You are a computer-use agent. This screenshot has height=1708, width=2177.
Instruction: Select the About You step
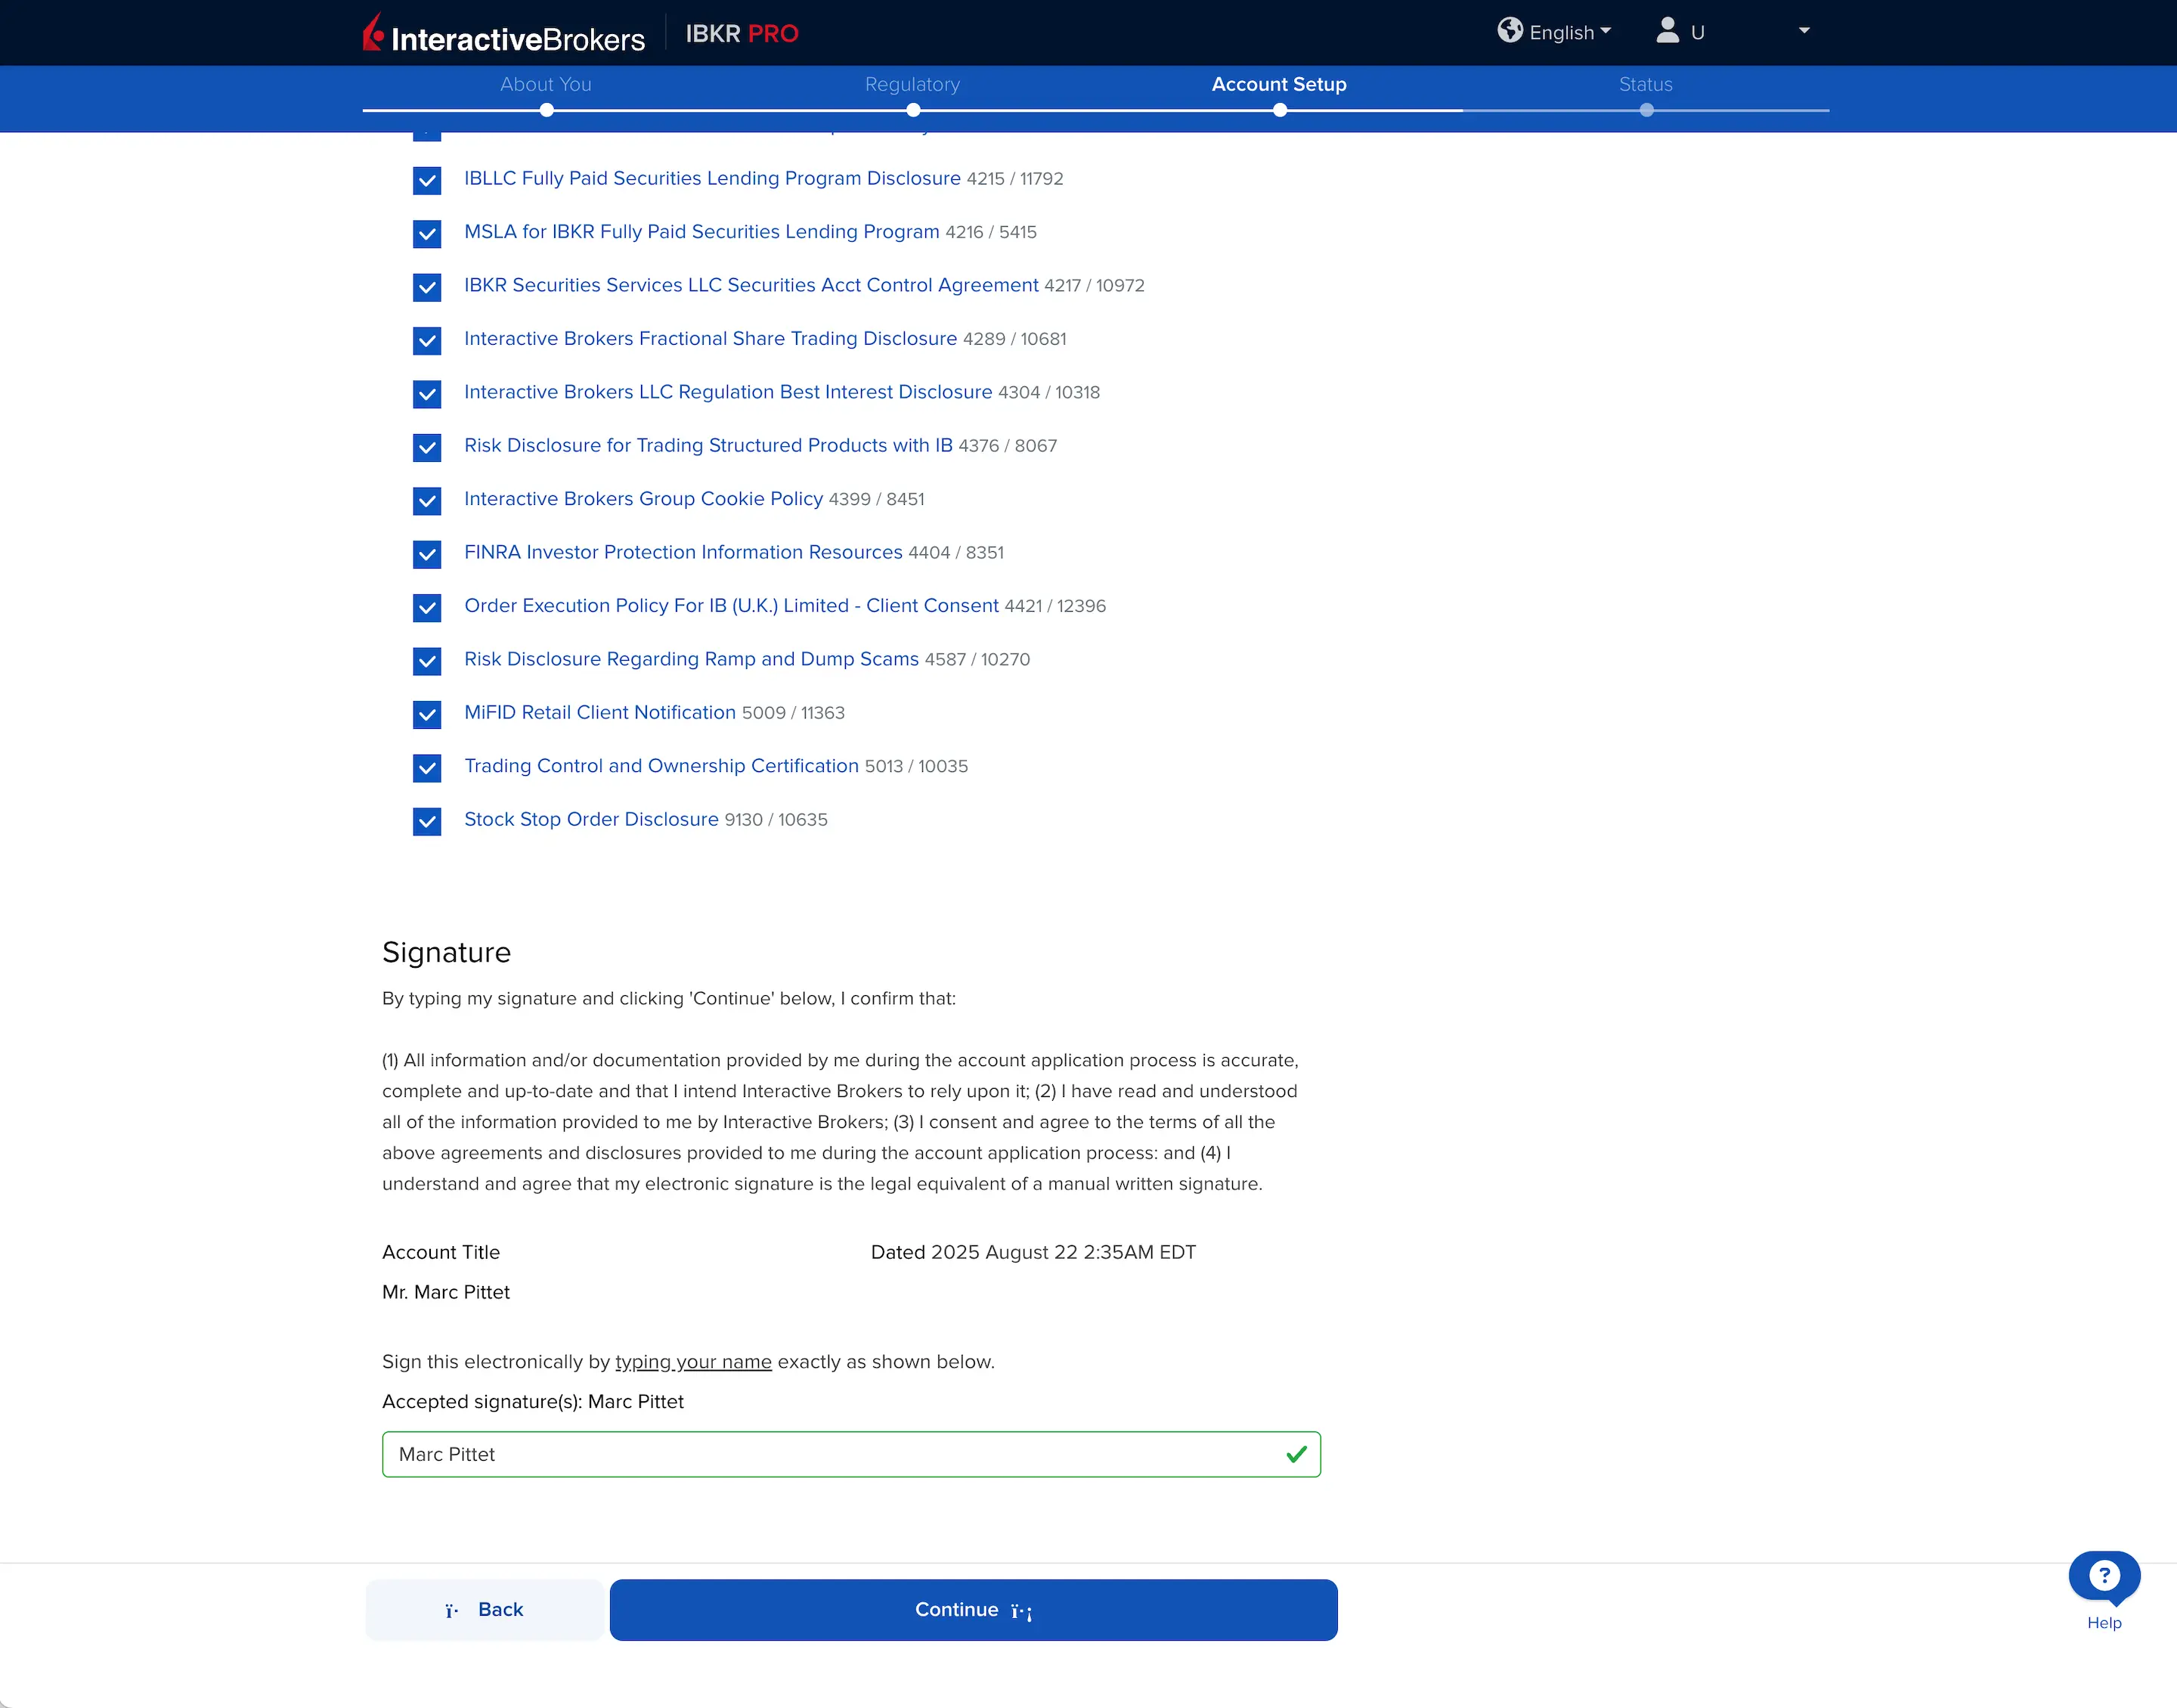click(x=546, y=85)
